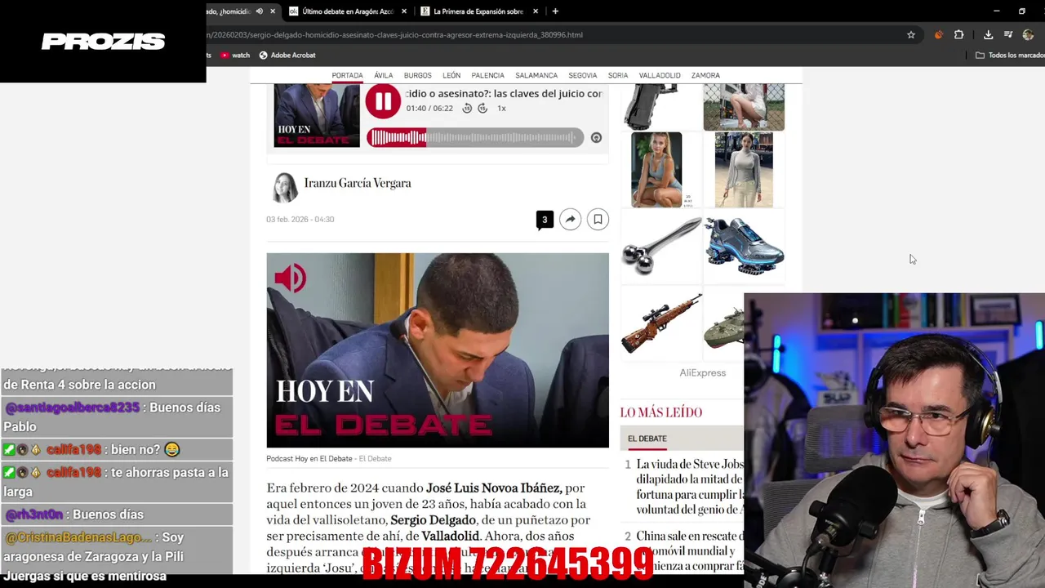Viewport: 1045px width, 588px height.
Task: Open the PALENCIA section
Action: coord(487,75)
